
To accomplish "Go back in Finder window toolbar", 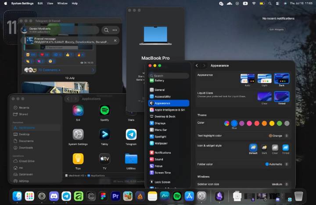I will (68, 99).
